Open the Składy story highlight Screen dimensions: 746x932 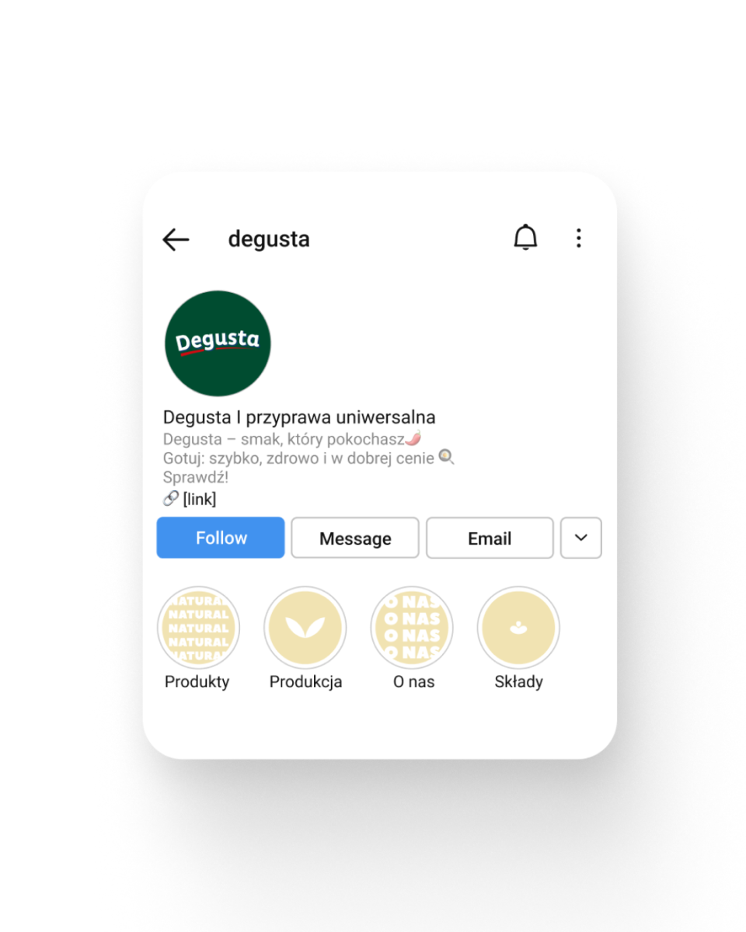pyautogui.click(x=518, y=628)
